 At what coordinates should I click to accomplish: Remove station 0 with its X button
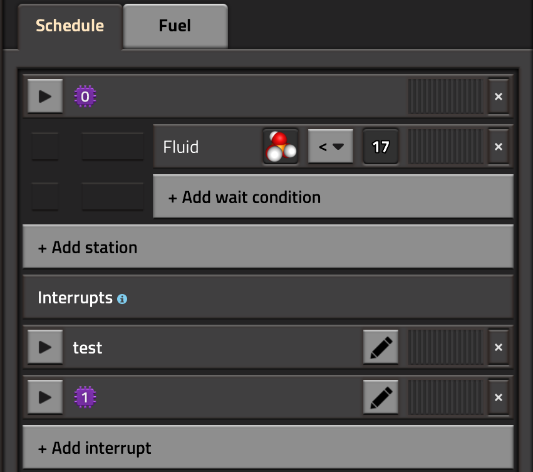coord(499,97)
